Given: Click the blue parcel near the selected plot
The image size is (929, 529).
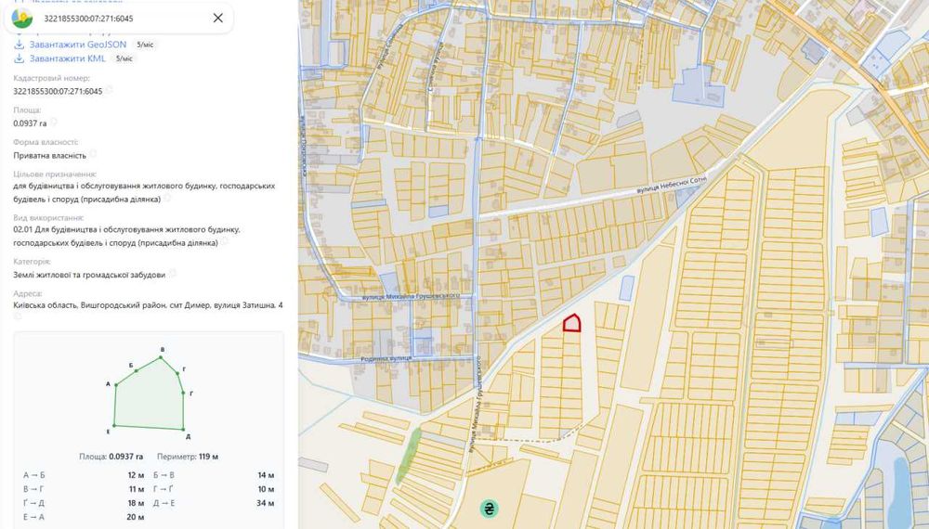Looking at the screenshot, I should coord(626,289).
